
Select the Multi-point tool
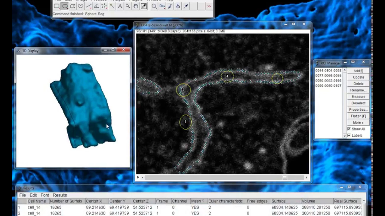(104, 6)
